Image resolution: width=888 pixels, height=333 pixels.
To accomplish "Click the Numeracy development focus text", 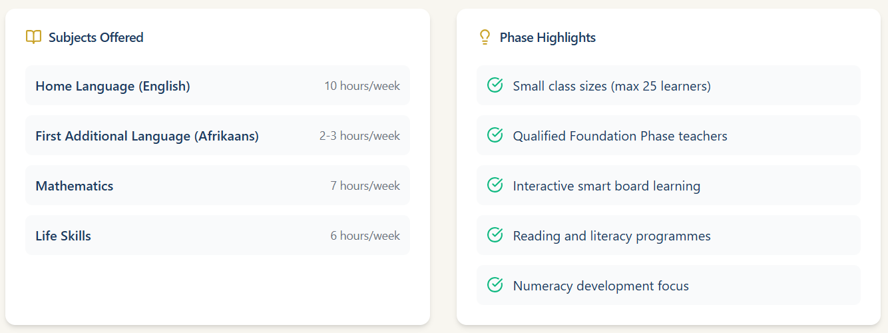I will pos(600,286).
